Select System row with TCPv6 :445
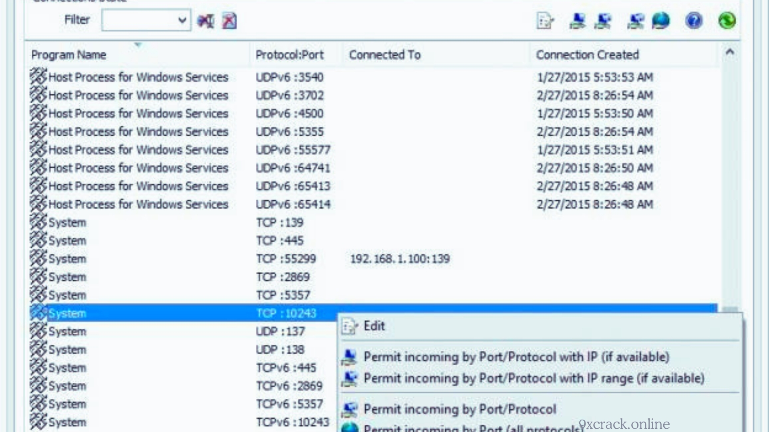 pos(183,368)
